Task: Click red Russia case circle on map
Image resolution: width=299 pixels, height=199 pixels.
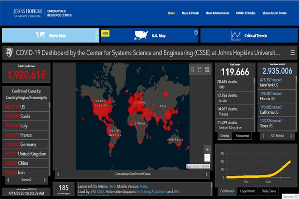Action: pos(166,94)
